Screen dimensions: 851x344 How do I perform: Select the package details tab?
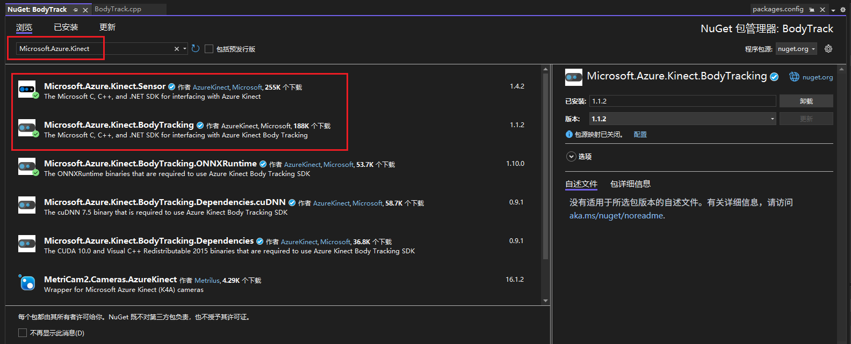(x=630, y=184)
